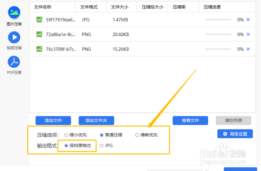
Task: Click the 15.26KB file size cell
Action: tap(121, 49)
